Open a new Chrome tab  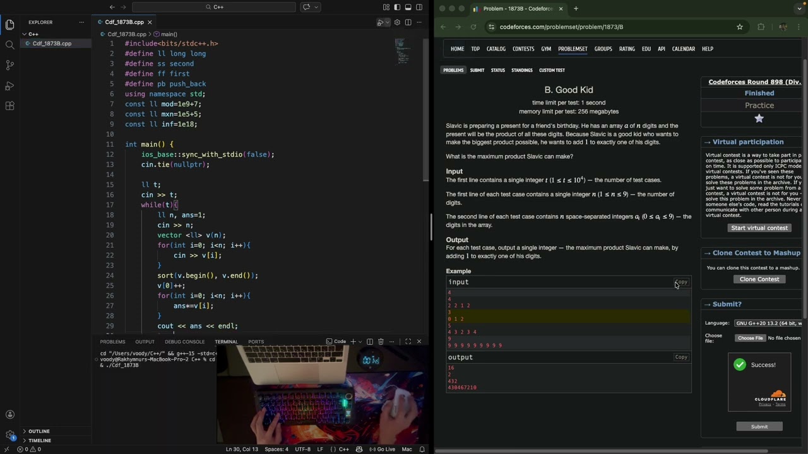(576, 9)
